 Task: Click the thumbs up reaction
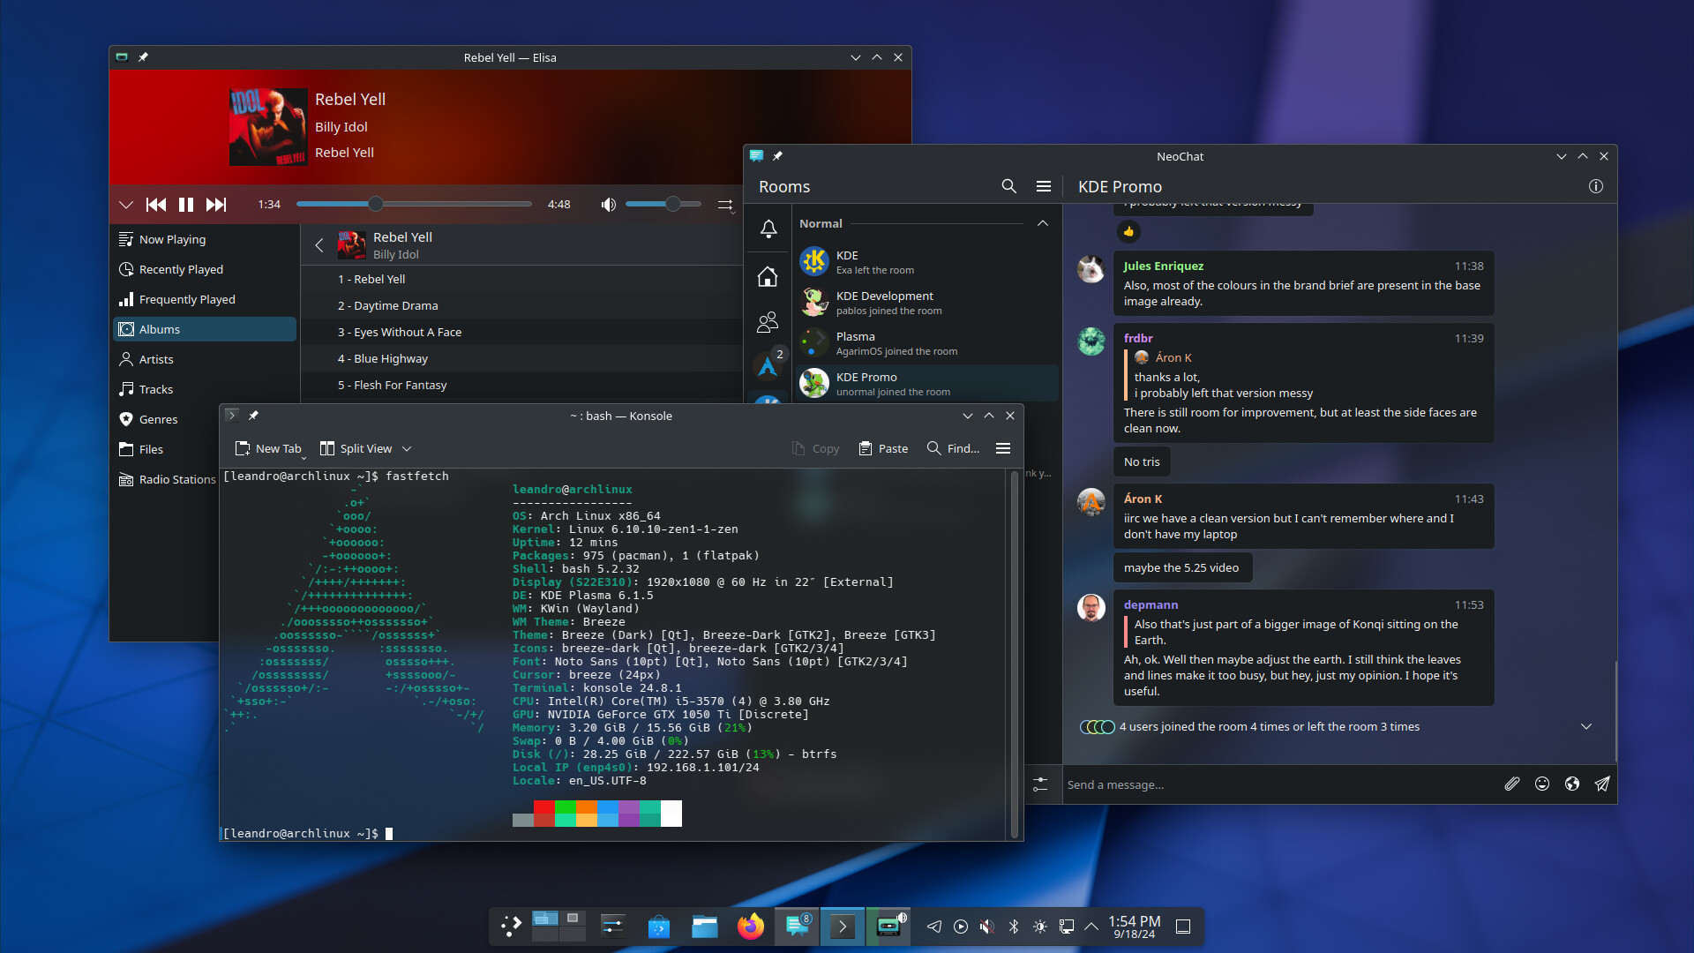(1128, 231)
